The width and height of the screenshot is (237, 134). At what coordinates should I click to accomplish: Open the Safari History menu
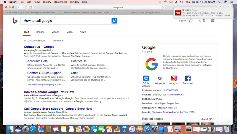47,2
